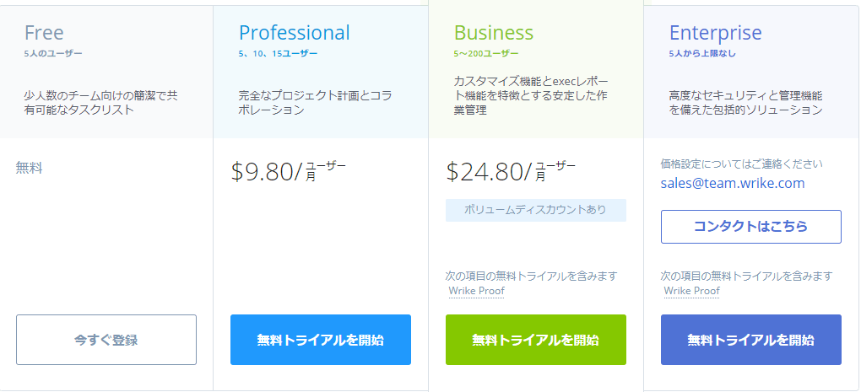Screen dimensions: 861x392
Task: Start the Professional plan free trial
Action: tap(321, 340)
